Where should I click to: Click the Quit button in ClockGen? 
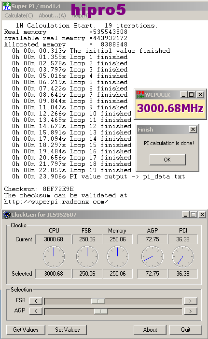point(186,330)
